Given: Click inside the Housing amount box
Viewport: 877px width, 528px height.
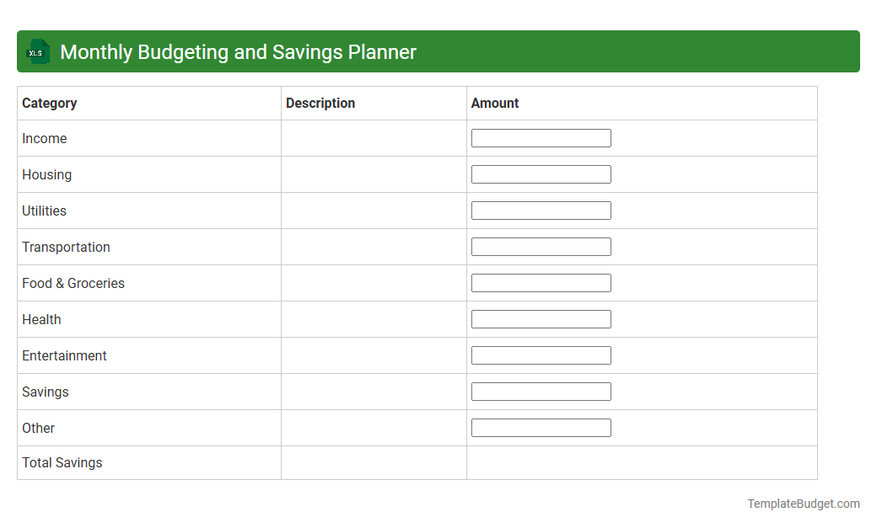Looking at the screenshot, I should [x=541, y=173].
